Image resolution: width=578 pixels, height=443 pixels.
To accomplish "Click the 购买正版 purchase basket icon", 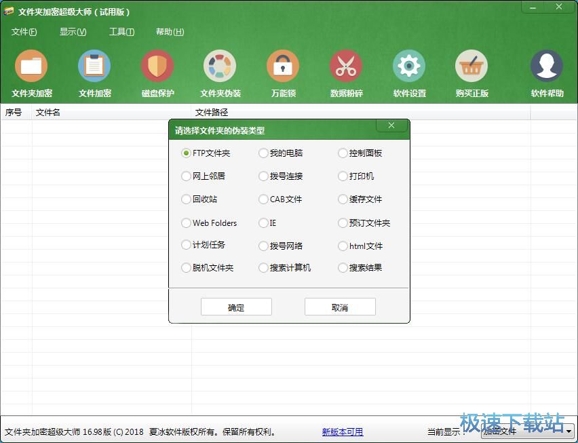I will pos(471,67).
